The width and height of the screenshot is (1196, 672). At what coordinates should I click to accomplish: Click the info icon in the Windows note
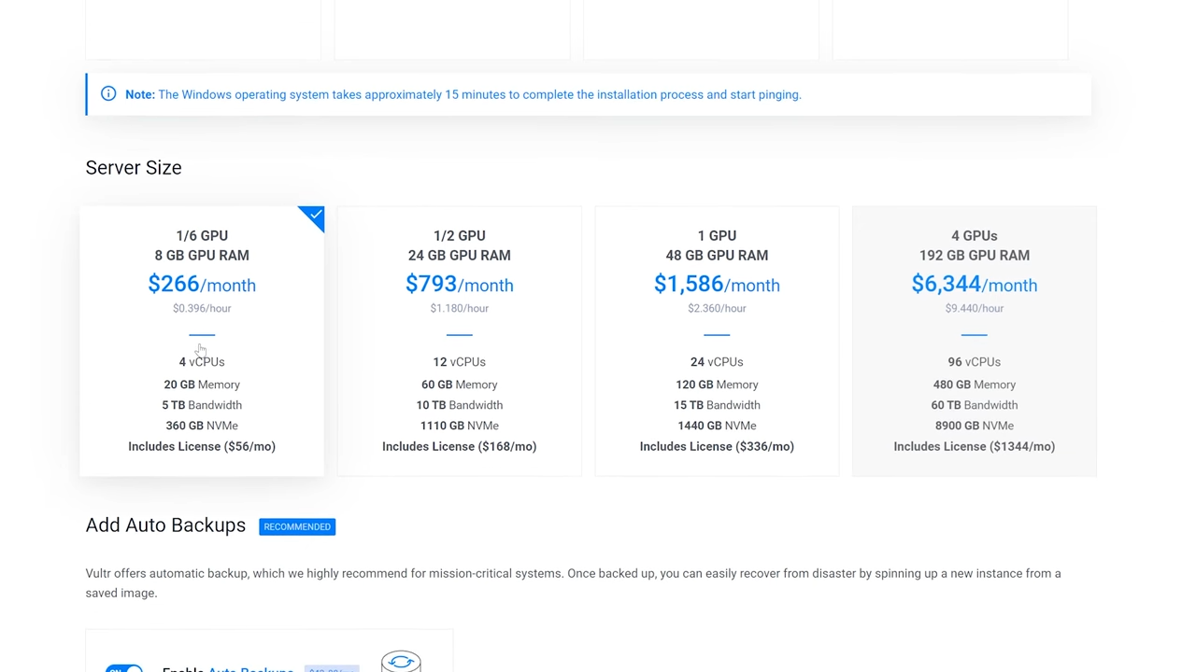tap(108, 94)
